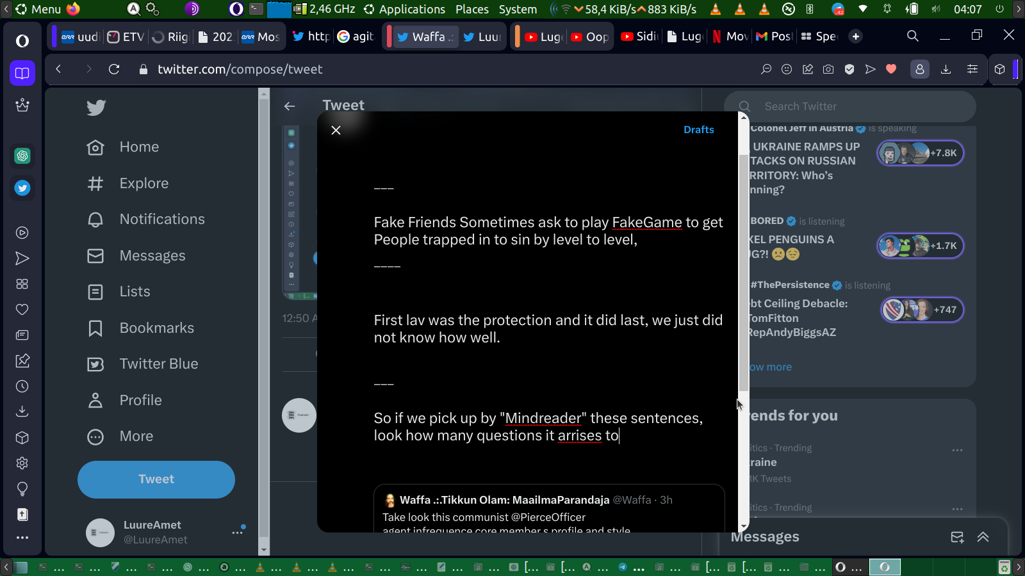
Task: Open Bookmarks in Twitter sidebar
Action: tap(140, 328)
